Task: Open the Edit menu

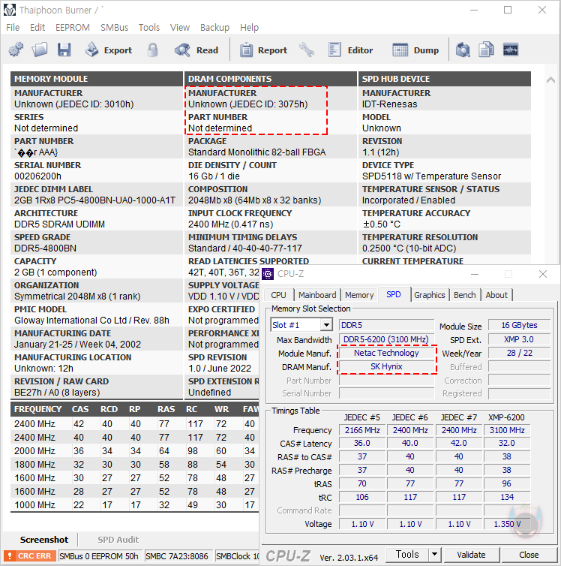Action: coord(37,28)
